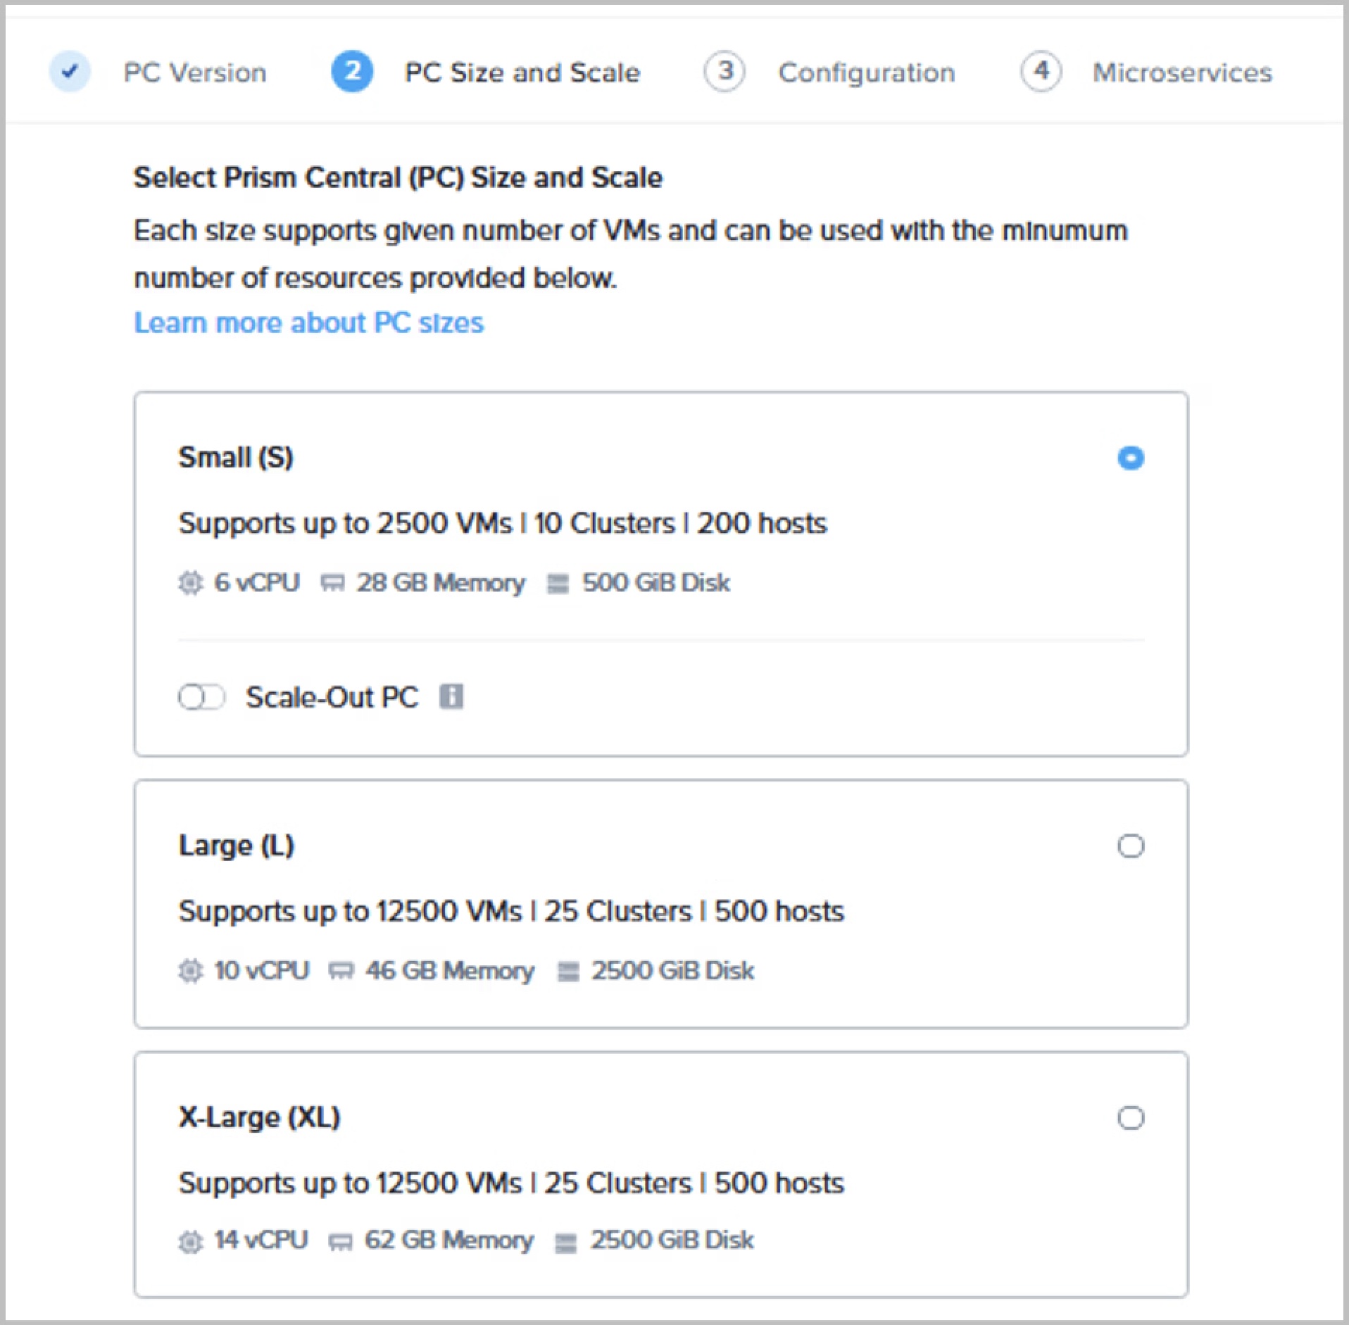Click the 500 GiB Disk icon
Viewport: 1349px width, 1325px height.
(x=558, y=584)
